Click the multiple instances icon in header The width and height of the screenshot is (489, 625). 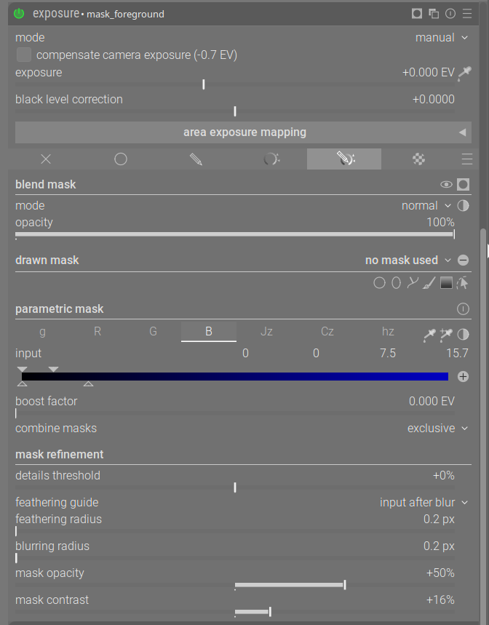(434, 14)
